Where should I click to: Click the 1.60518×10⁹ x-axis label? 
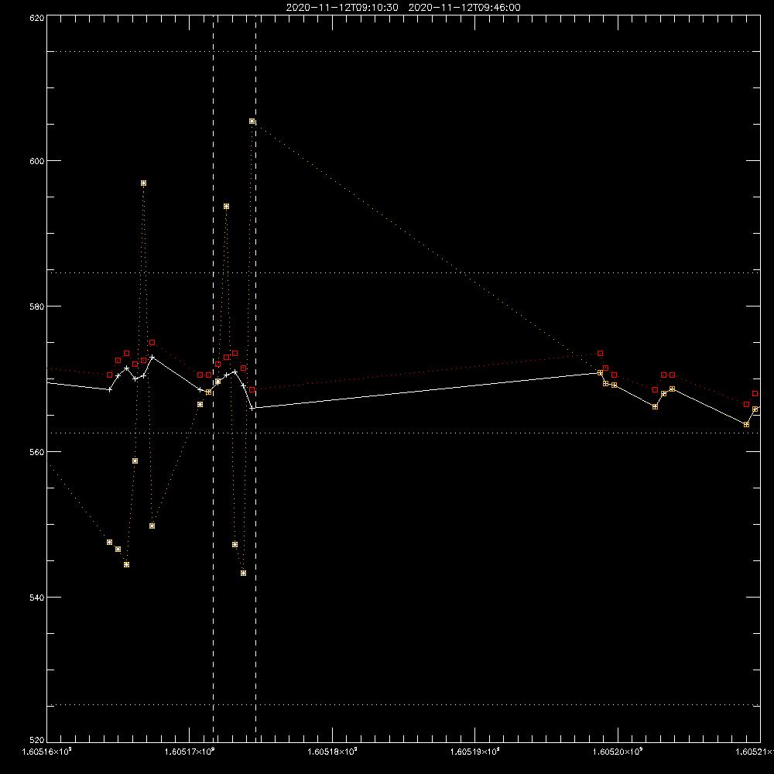point(332,752)
